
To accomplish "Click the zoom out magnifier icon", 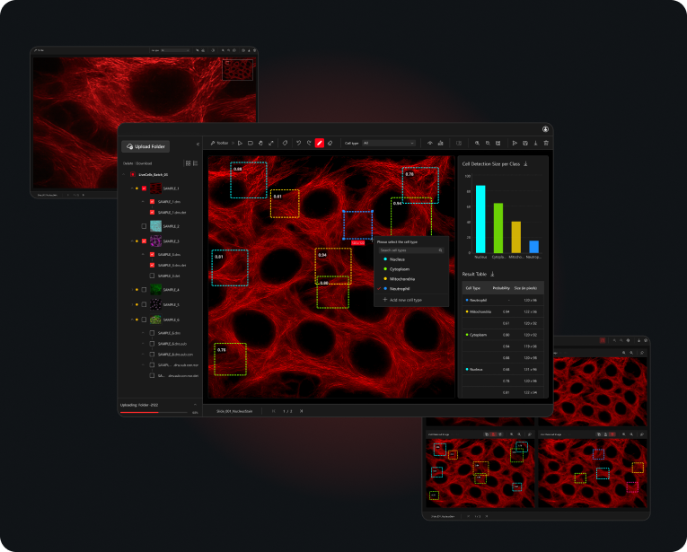I will [488, 143].
